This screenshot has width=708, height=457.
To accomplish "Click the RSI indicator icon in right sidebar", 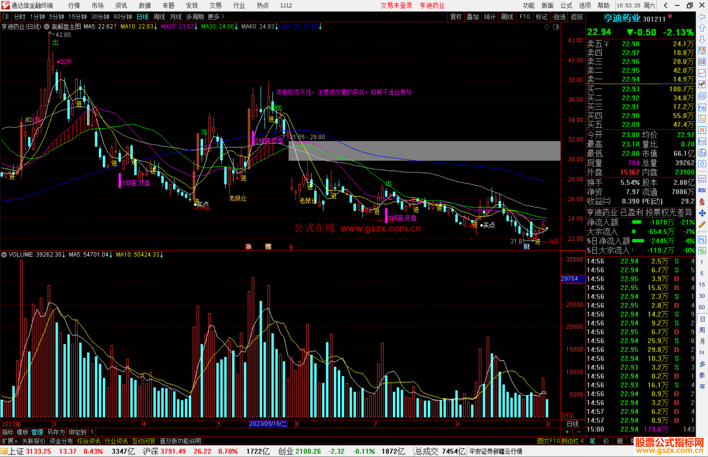I will tap(702, 190).
